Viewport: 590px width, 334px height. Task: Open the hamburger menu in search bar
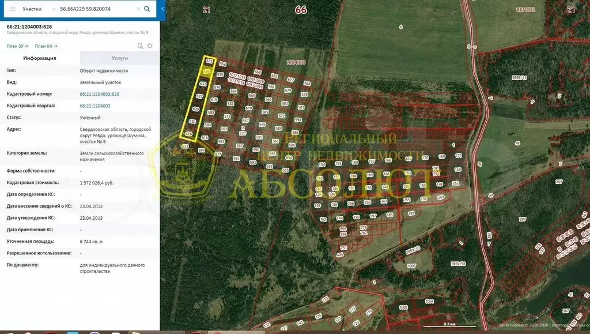13,9
